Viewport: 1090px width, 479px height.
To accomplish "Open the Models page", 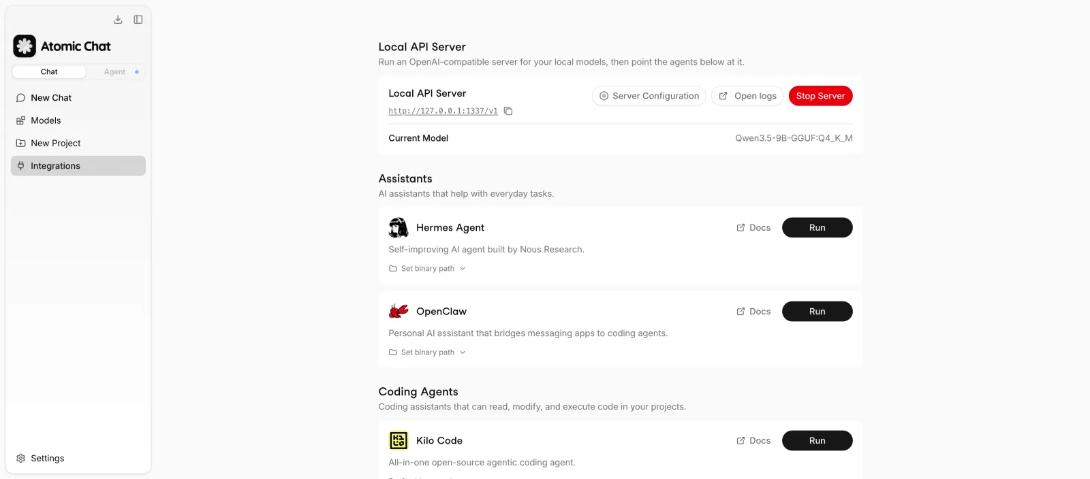I will pyautogui.click(x=78, y=120).
